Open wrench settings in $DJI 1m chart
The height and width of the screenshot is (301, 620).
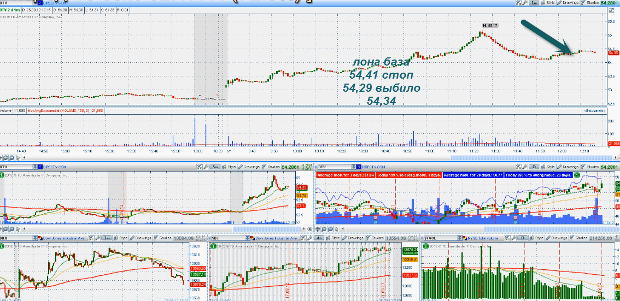pyautogui.click(x=98, y=238)
